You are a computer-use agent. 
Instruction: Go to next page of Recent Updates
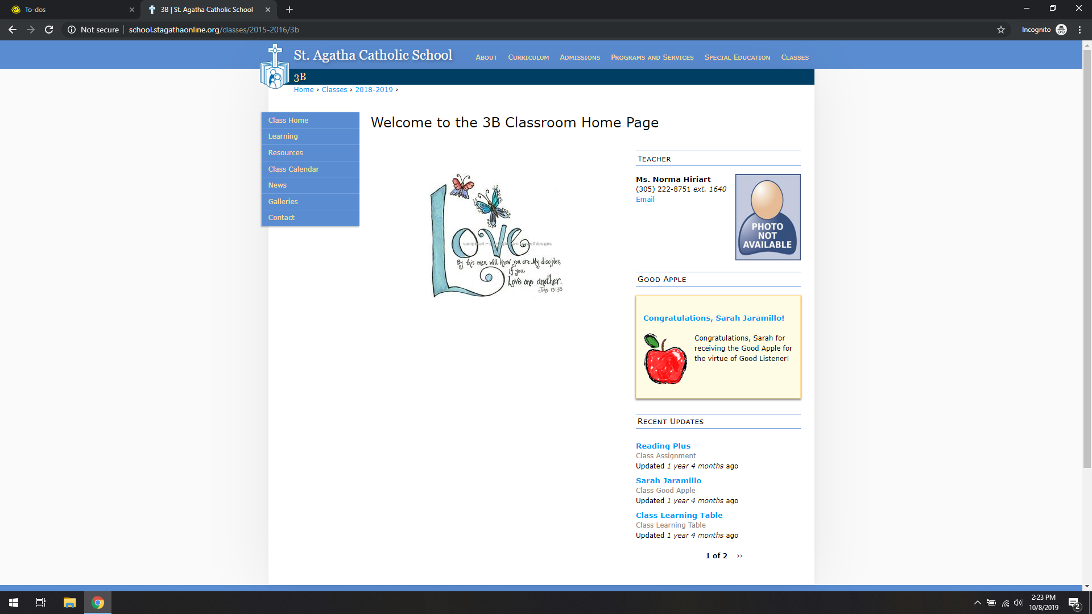coord(739,556)
